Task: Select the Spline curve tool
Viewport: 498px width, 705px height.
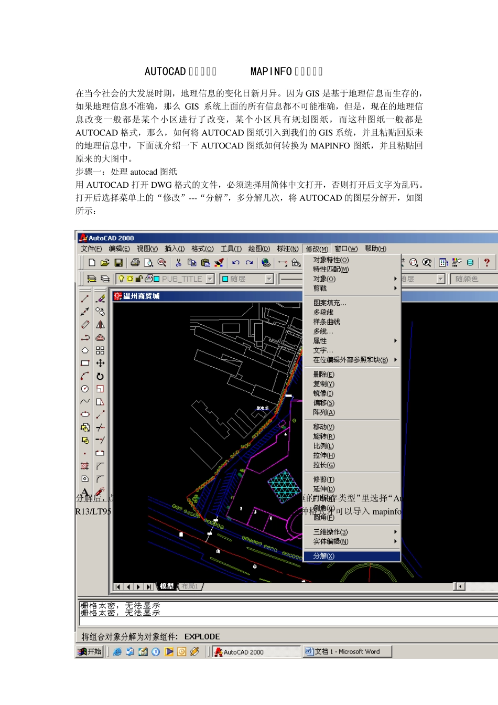Action: pyautogui.click(x=85, y=402)
